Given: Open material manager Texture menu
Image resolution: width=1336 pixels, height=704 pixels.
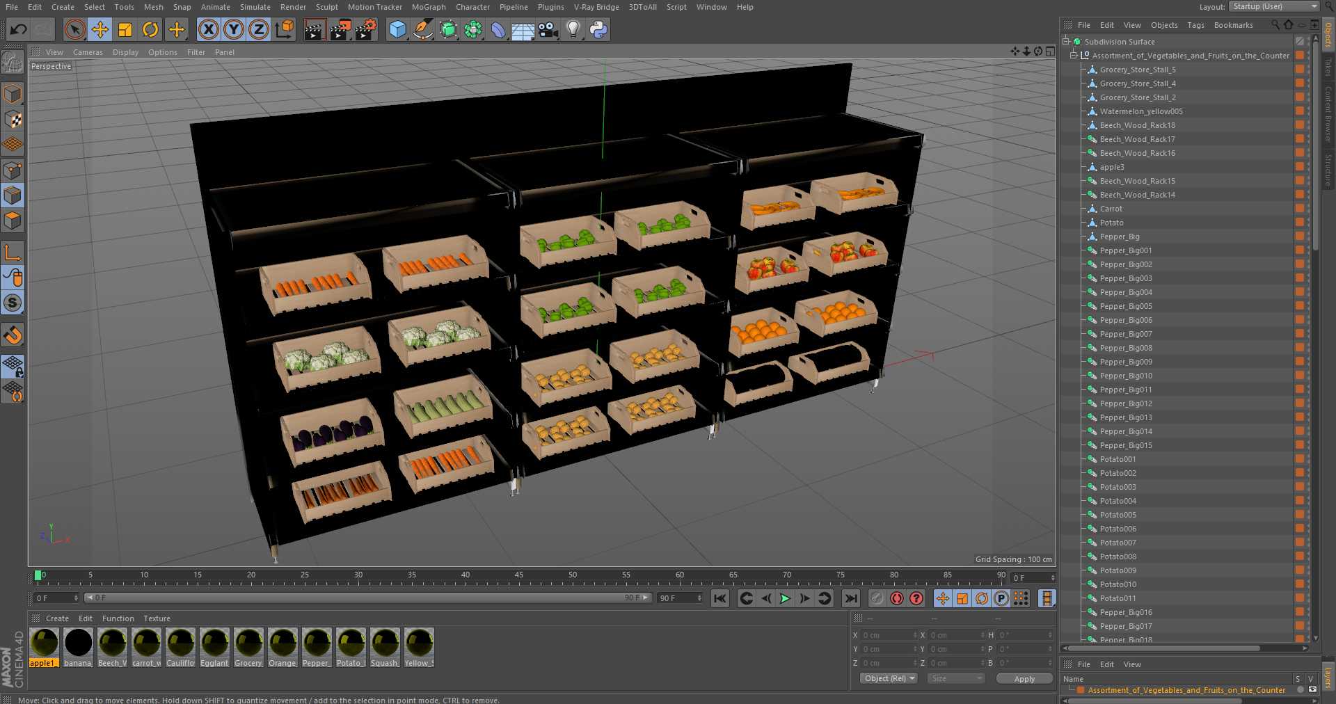Looking at the screenshot, I should pyautogui.click(x=157, y=618).
